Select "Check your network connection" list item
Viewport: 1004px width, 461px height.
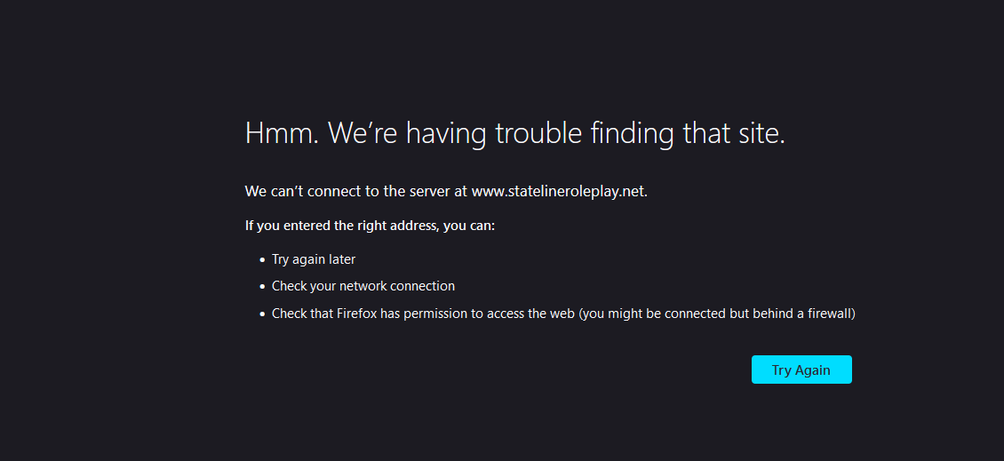pyautogui.click(x=363, y=286)
